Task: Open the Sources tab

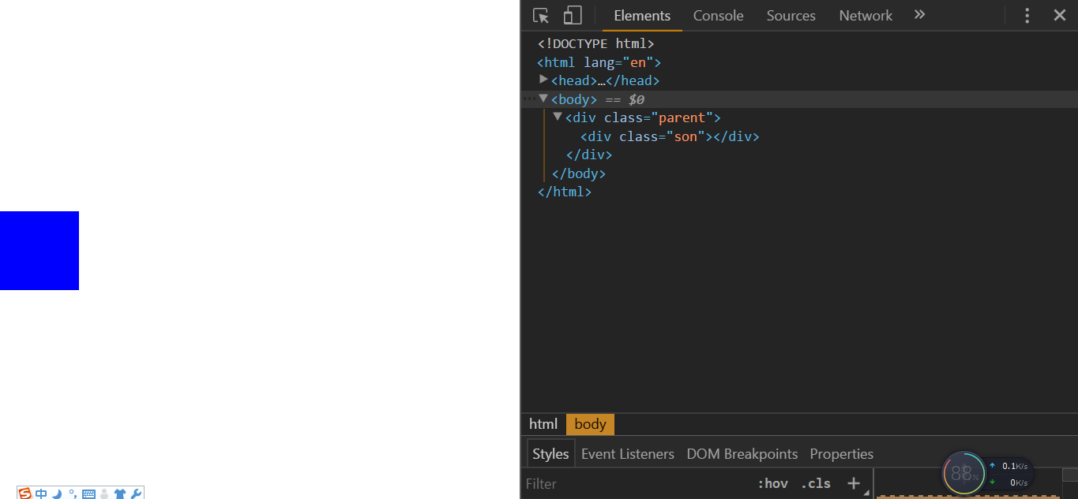Action: tap(791, 16)
